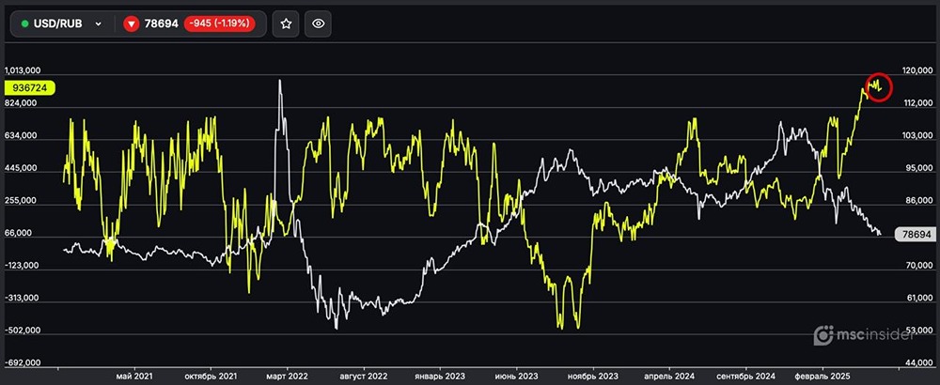Viewport: 940px width, 385px height.
Task: Click the -313,000 left axis tick
Action: pos(21,299)
